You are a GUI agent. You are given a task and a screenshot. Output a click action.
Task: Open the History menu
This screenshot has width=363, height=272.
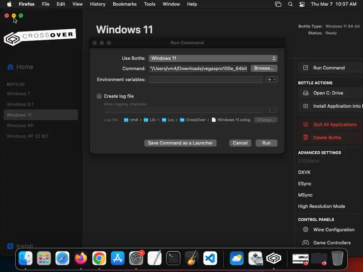click(x=98, y=4)
